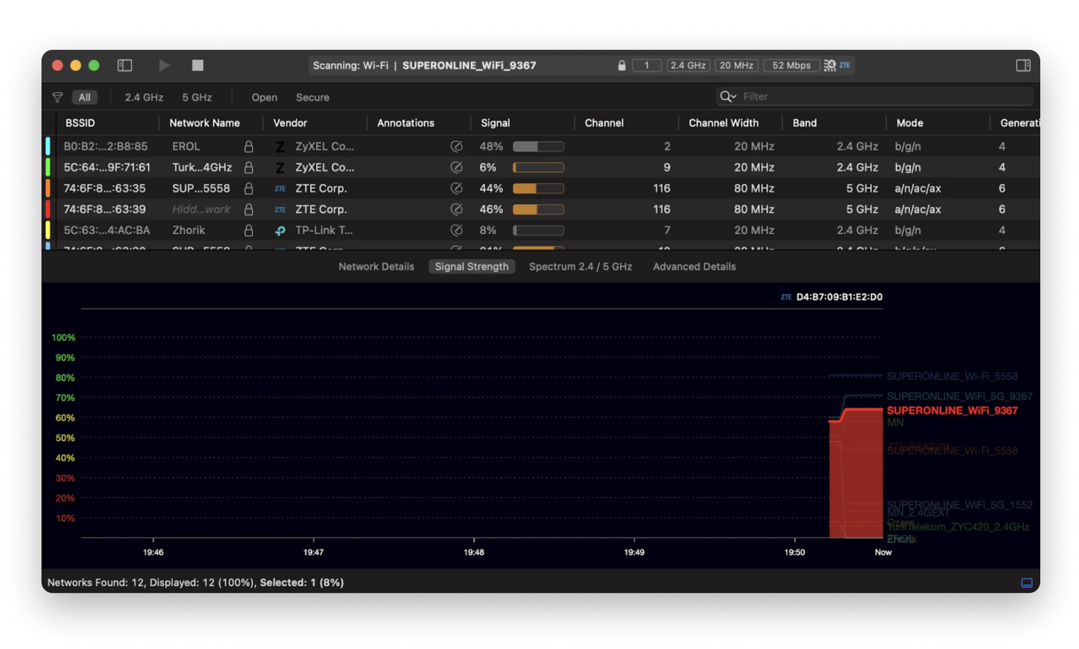
Task: Click the annotation icon in SUP...5558 row
Action: (456, 188)
